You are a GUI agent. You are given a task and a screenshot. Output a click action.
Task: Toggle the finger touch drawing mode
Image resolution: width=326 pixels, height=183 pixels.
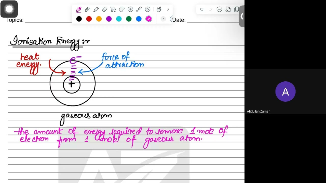point(159,9)
